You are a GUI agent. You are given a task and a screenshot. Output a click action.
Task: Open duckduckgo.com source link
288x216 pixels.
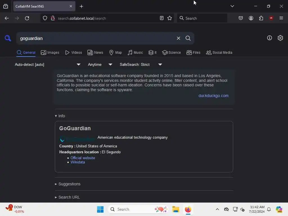pos(213,96)
